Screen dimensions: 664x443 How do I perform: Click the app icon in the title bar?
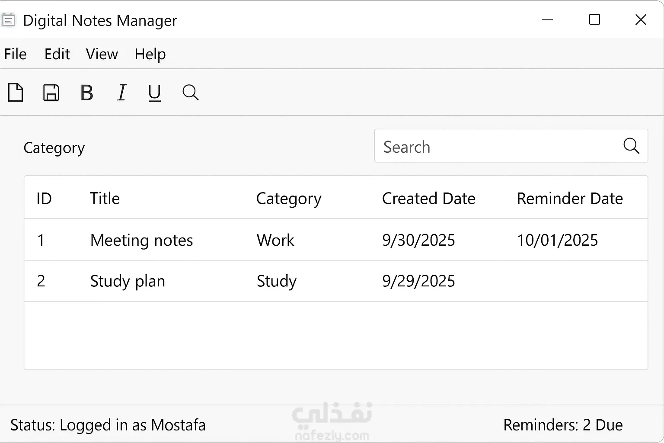point(8,20)
